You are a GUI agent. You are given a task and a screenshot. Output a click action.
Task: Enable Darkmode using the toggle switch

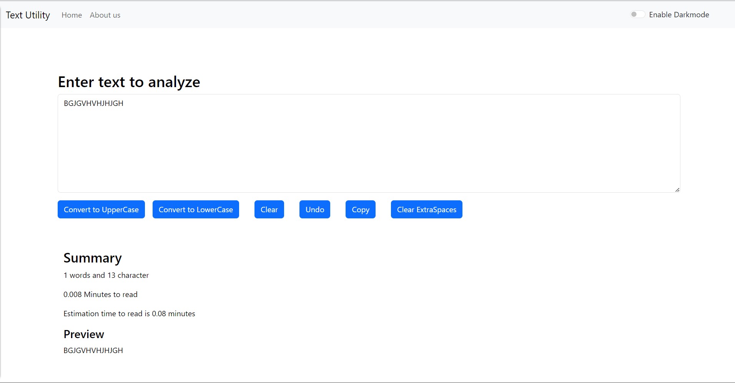(637, 14)
